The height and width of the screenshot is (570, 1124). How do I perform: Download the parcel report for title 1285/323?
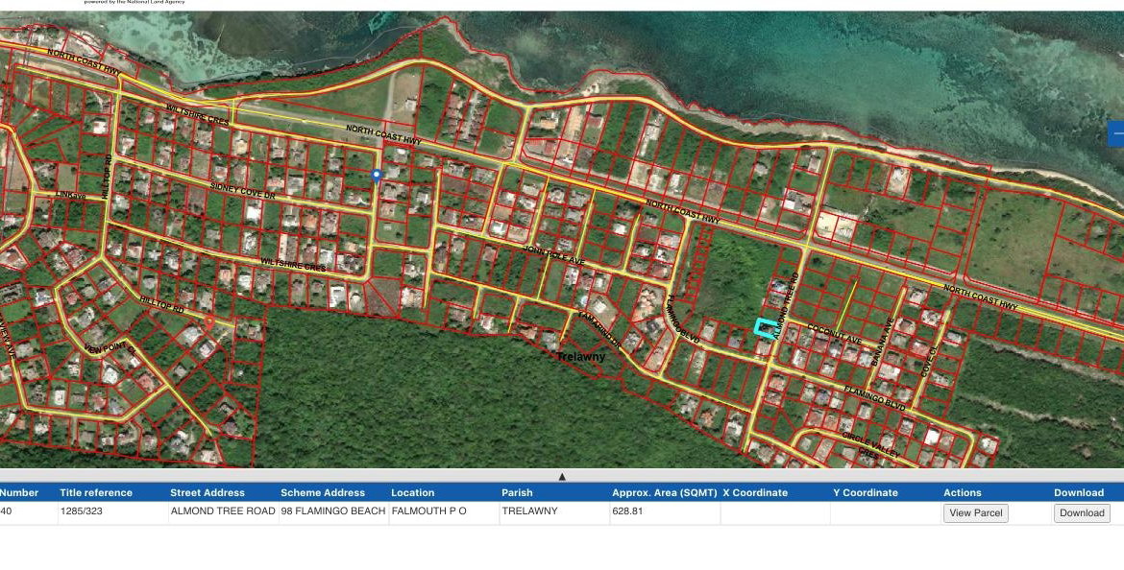tap(1081, 512)
